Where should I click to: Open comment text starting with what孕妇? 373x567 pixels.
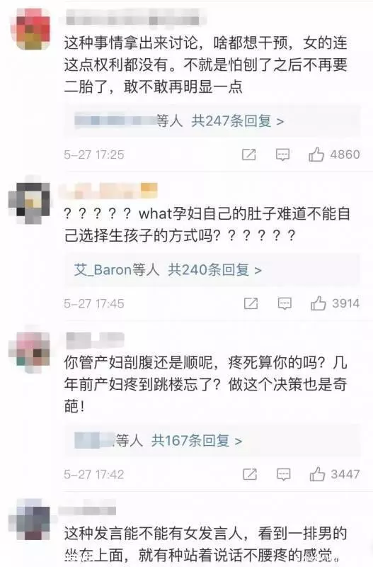point(207,225)
